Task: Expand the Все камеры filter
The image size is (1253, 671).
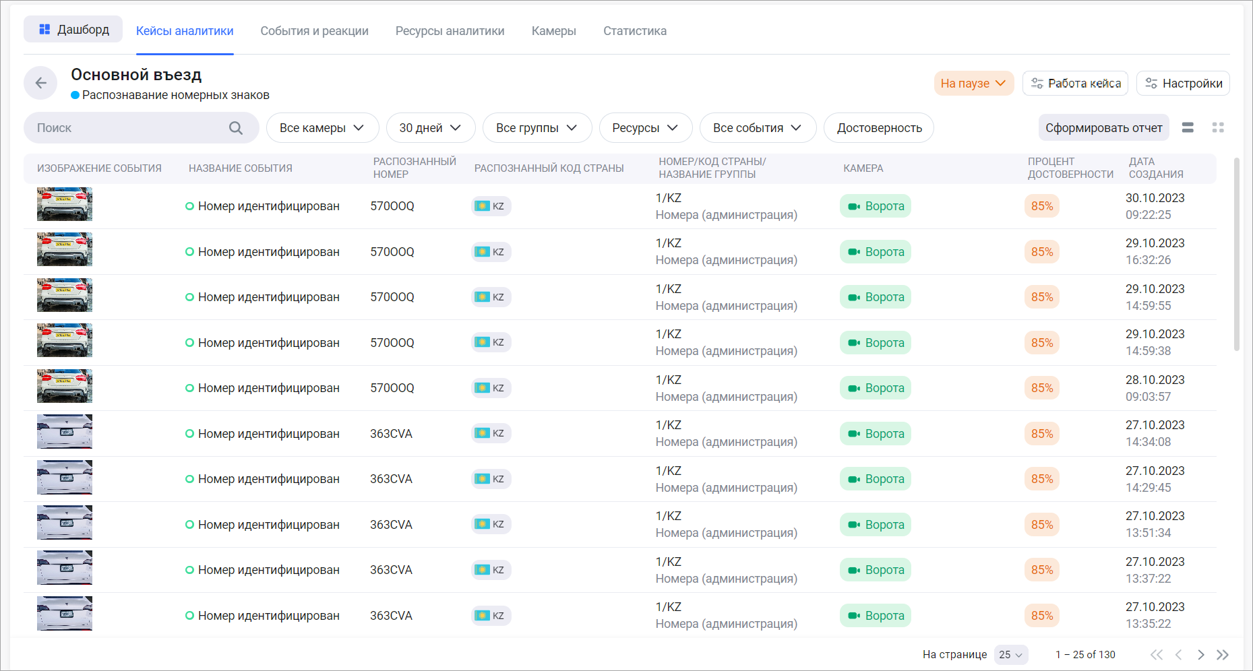Action: (322, 128)
